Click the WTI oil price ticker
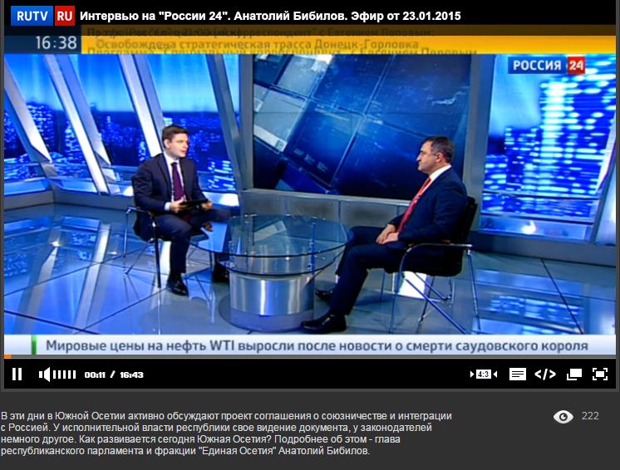The image size is (620, 470). click(317, 346)
